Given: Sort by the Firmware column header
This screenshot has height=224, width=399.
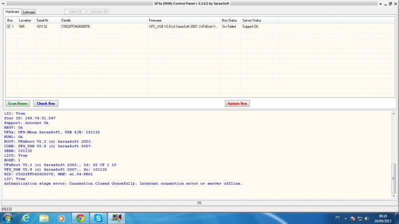Looking at the screenshot, I should pos(184,20).
